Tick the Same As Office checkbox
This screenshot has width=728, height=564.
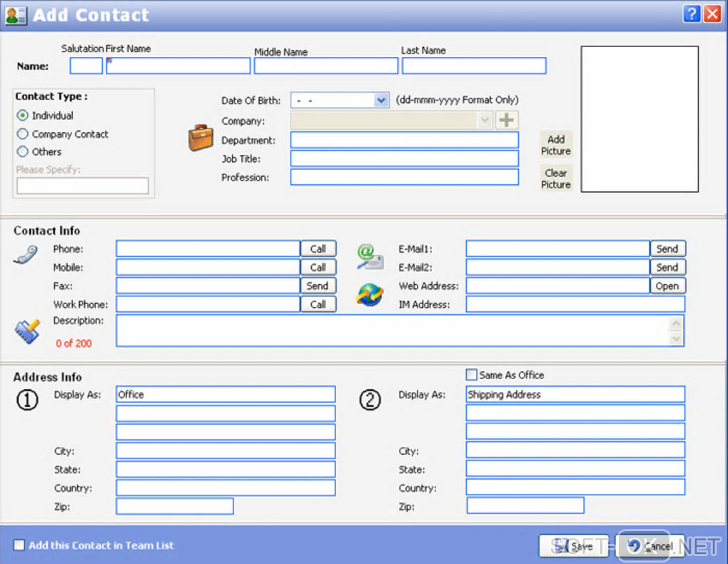[x=471, y=374]
